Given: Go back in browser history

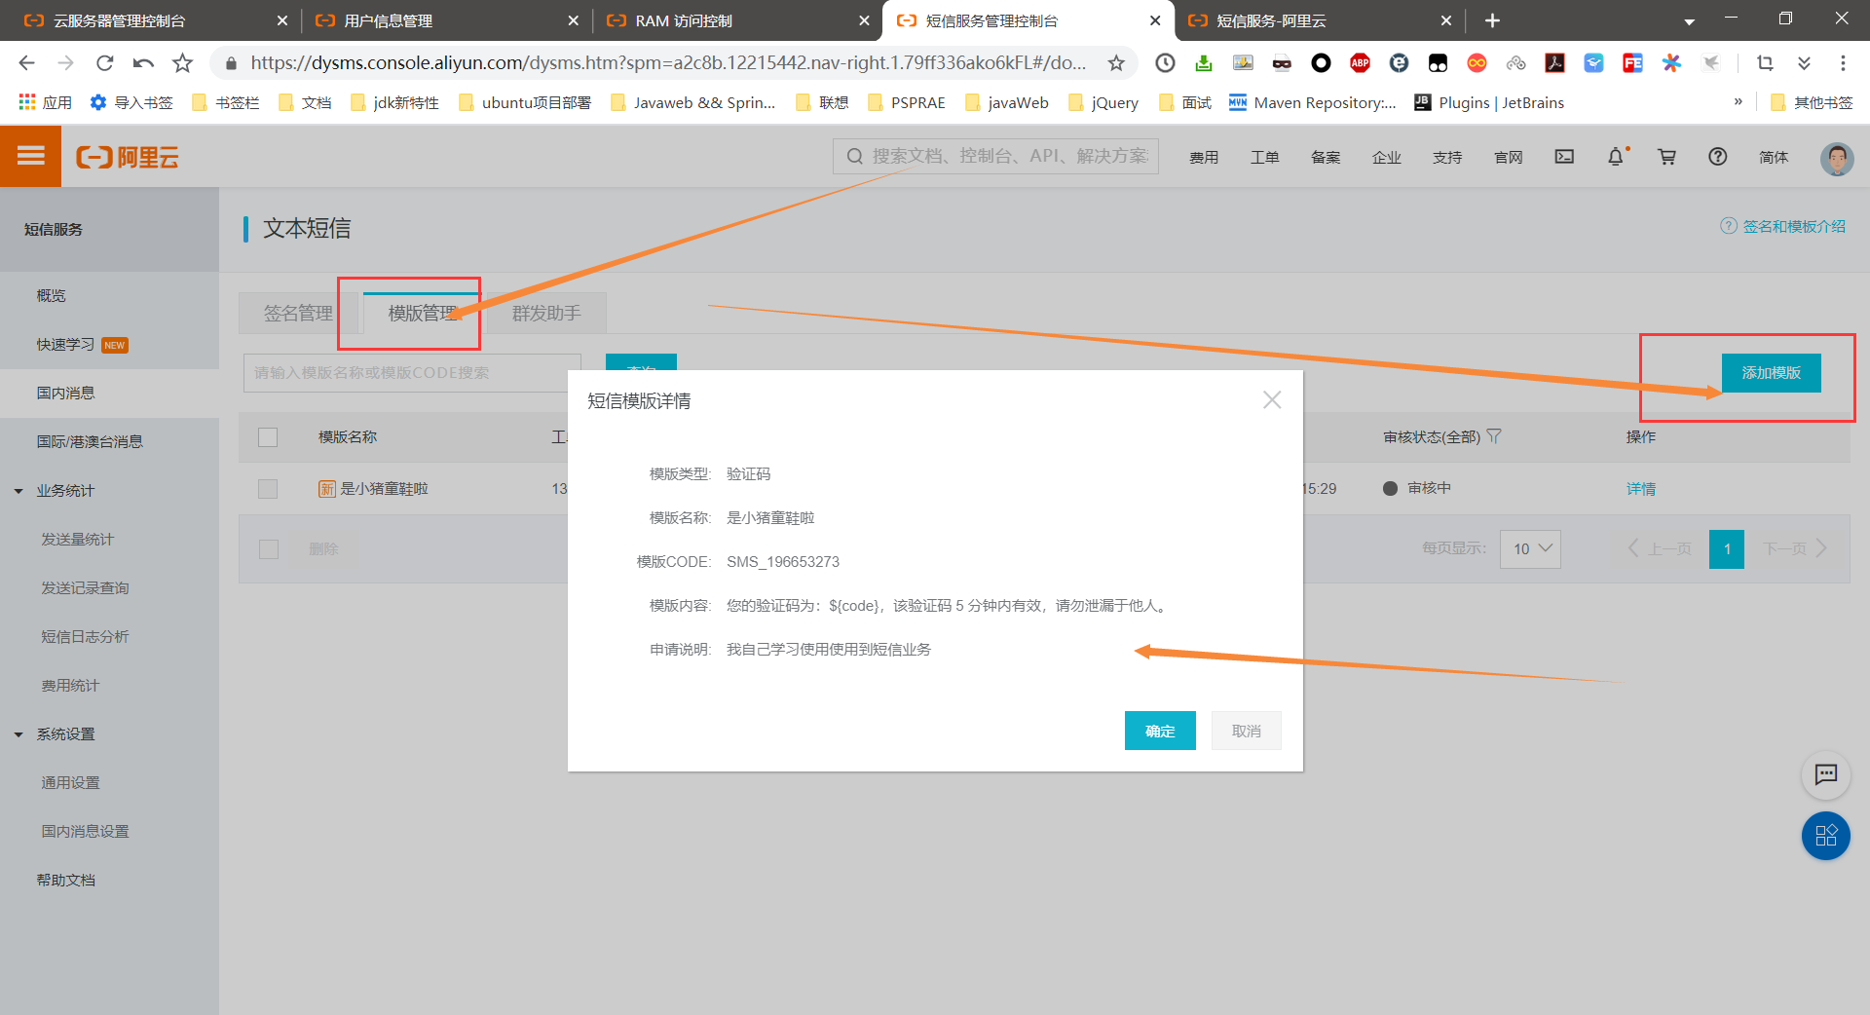Looking at the screenshot, I should click(26, 63).
